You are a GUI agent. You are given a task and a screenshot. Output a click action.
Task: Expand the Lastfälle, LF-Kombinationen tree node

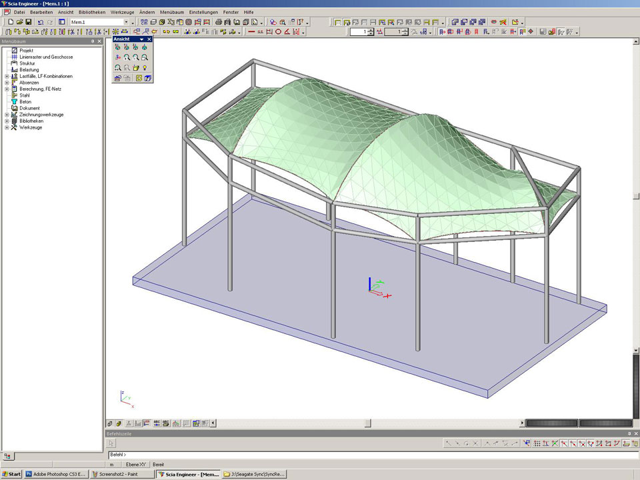(x=7, y=76)
